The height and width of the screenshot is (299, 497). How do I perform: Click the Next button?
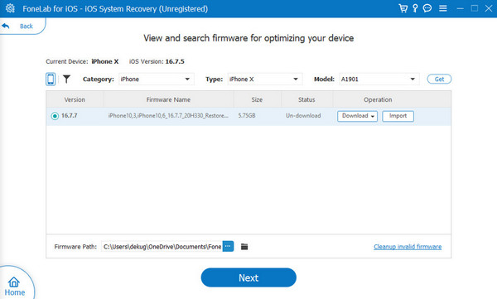248,277
